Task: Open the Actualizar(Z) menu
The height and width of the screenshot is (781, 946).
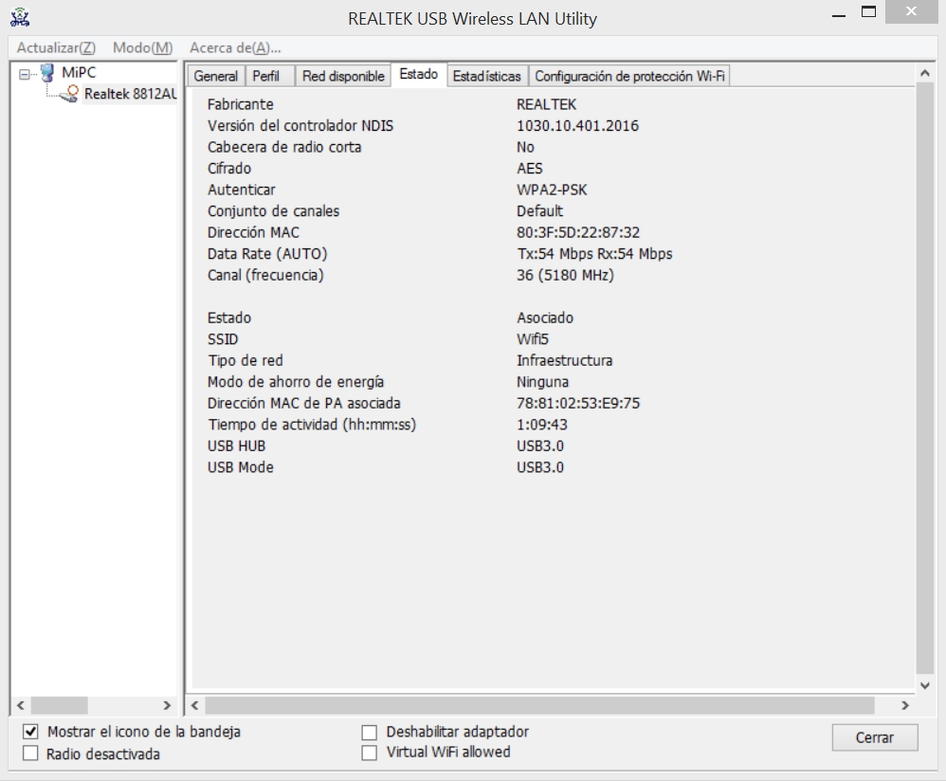Action: (x=56, y=47)
